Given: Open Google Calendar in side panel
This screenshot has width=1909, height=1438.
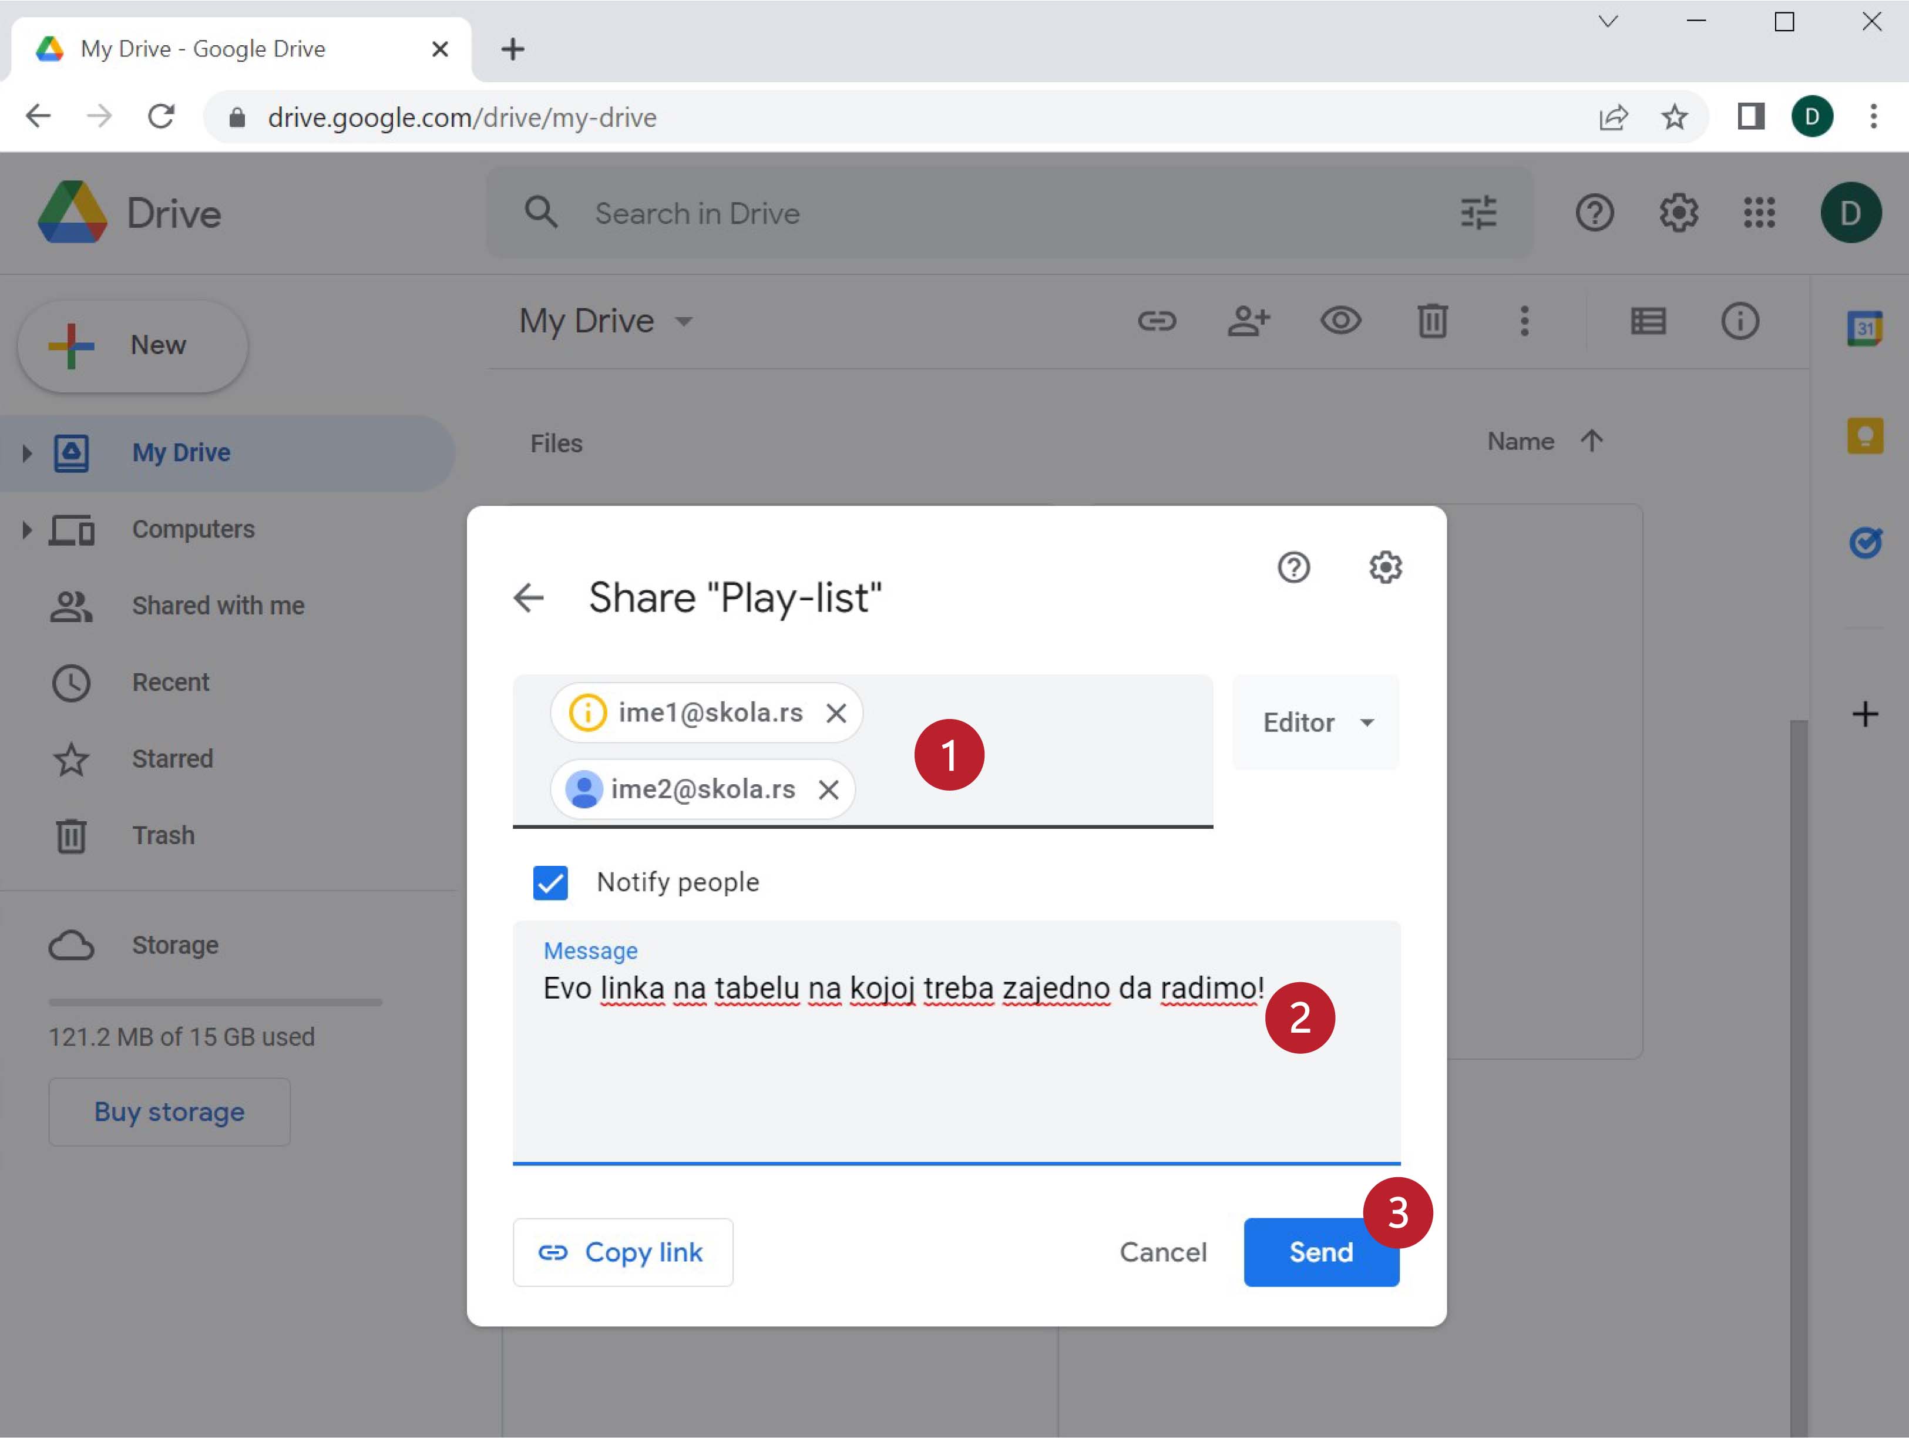Looking at the screenshot, I should pos(1864,328).
